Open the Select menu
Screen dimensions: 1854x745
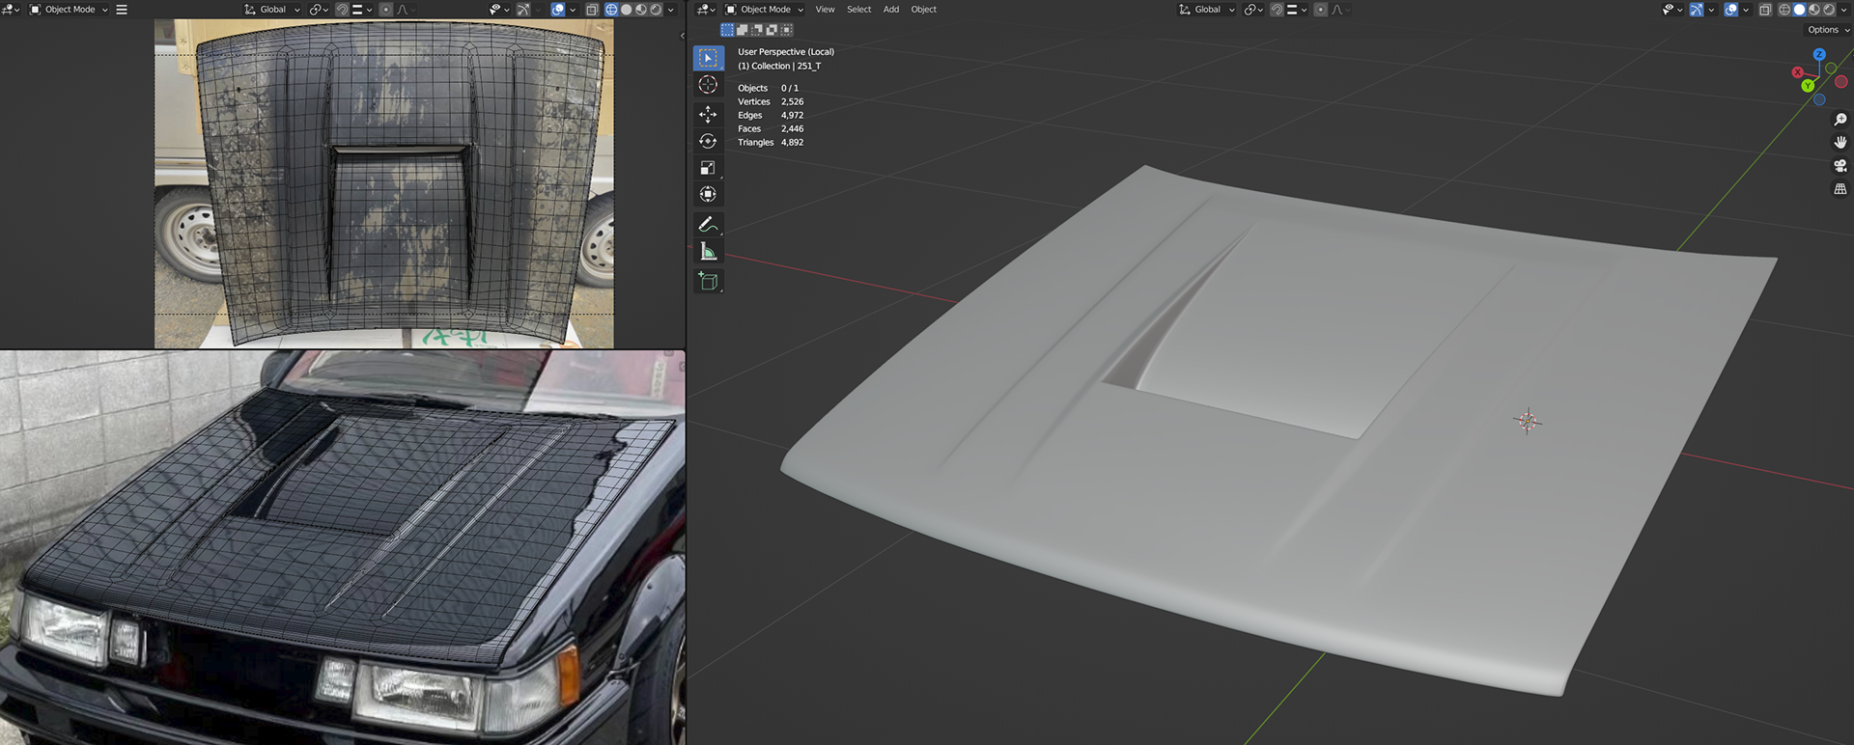coord(858,10)
